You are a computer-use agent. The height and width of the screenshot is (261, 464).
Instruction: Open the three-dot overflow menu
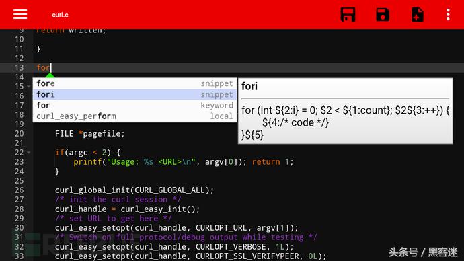[x=448, y=15]
